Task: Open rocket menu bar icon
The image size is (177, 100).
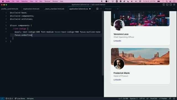Action: coord(124,1)
